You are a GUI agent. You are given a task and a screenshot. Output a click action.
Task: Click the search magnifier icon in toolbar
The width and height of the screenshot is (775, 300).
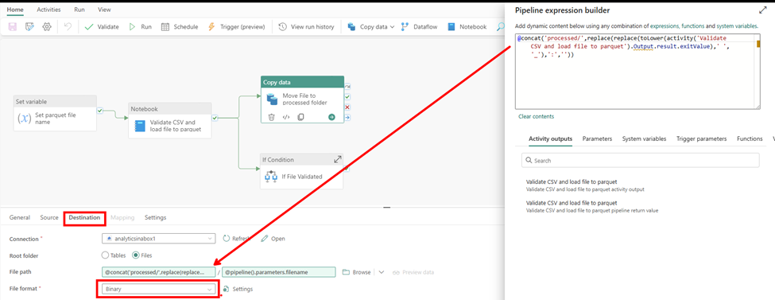(x=500, y=27)
